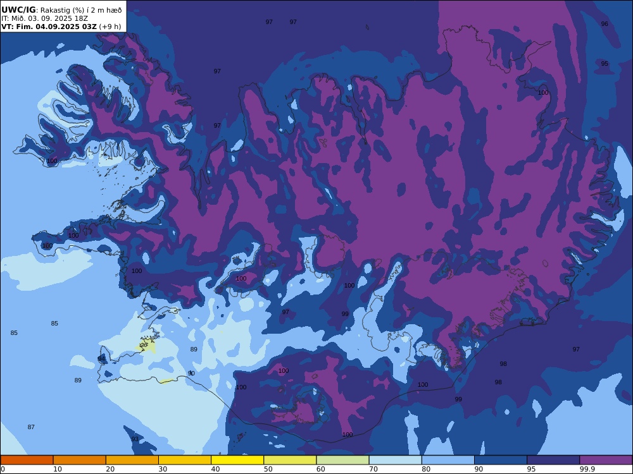Image resolution: width=633 pixels, height=474 pixels.
Task: Click the legend tick label '30'
Action: [163, 469]
